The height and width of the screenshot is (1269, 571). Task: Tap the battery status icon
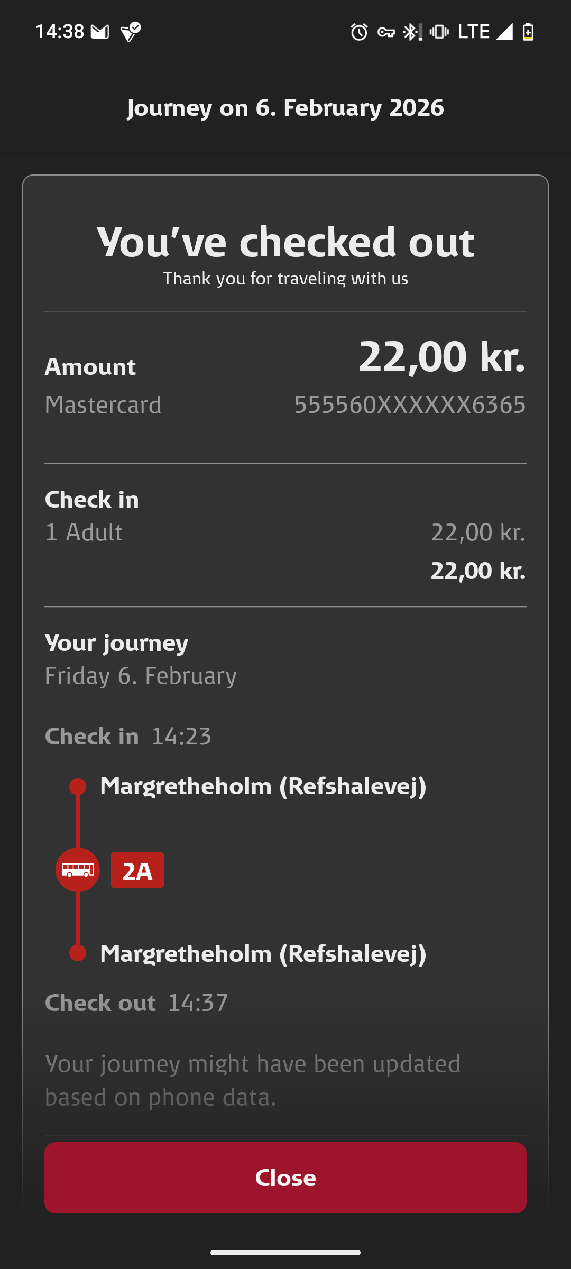coord(528,32)
